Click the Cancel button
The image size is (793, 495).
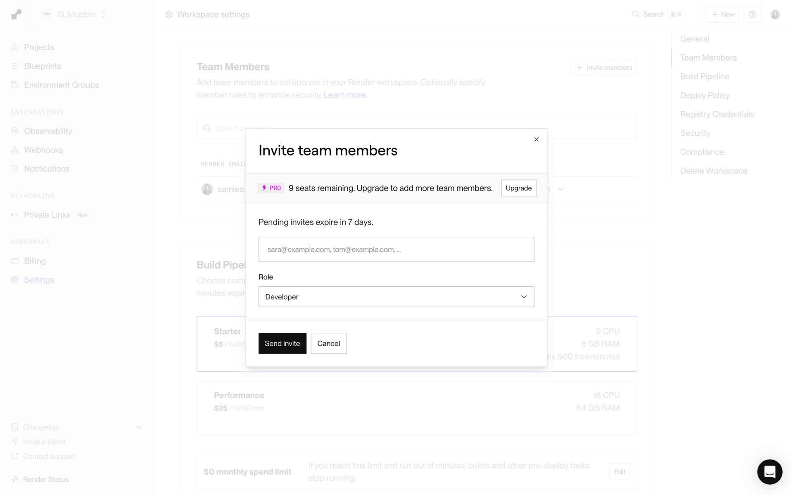329,343
